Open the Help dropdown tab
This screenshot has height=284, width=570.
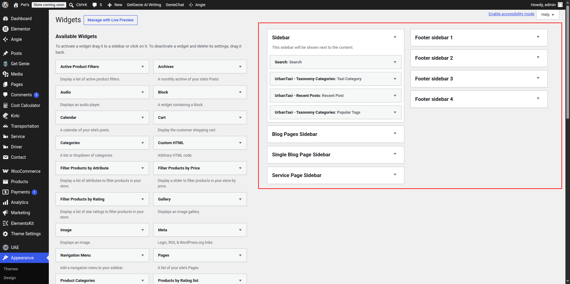548,15
